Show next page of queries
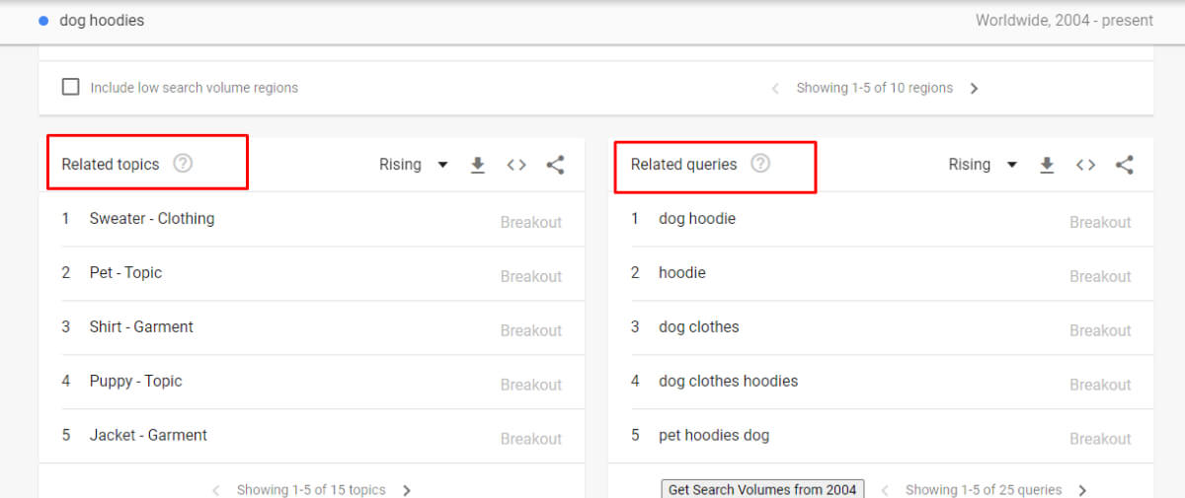Viewport: 1185px width, 498px height. click(x=1082, y=489)
